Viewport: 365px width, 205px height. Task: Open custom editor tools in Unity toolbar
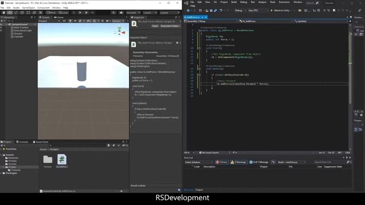pos(40,13)
